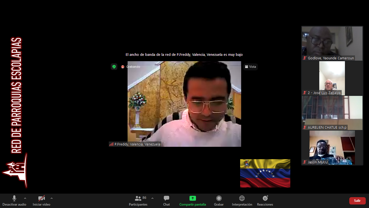Expand video options arrow next to camera

[x=52, y=198]
